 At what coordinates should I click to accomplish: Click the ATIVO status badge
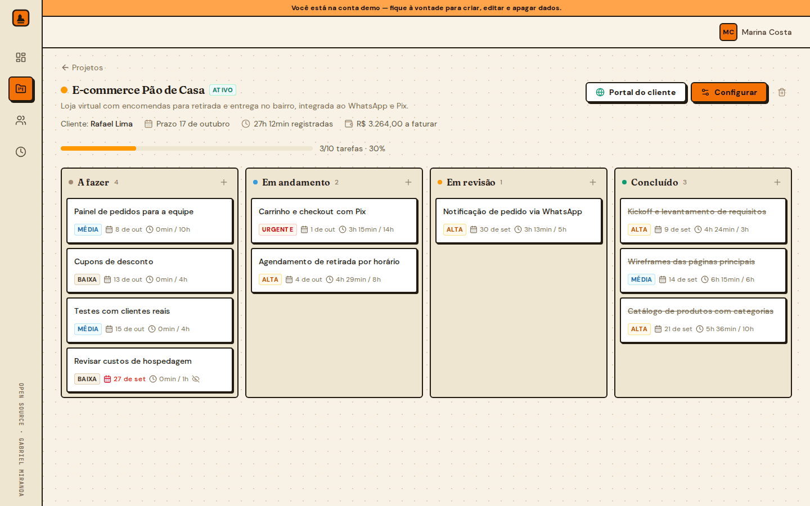[223, 90]
